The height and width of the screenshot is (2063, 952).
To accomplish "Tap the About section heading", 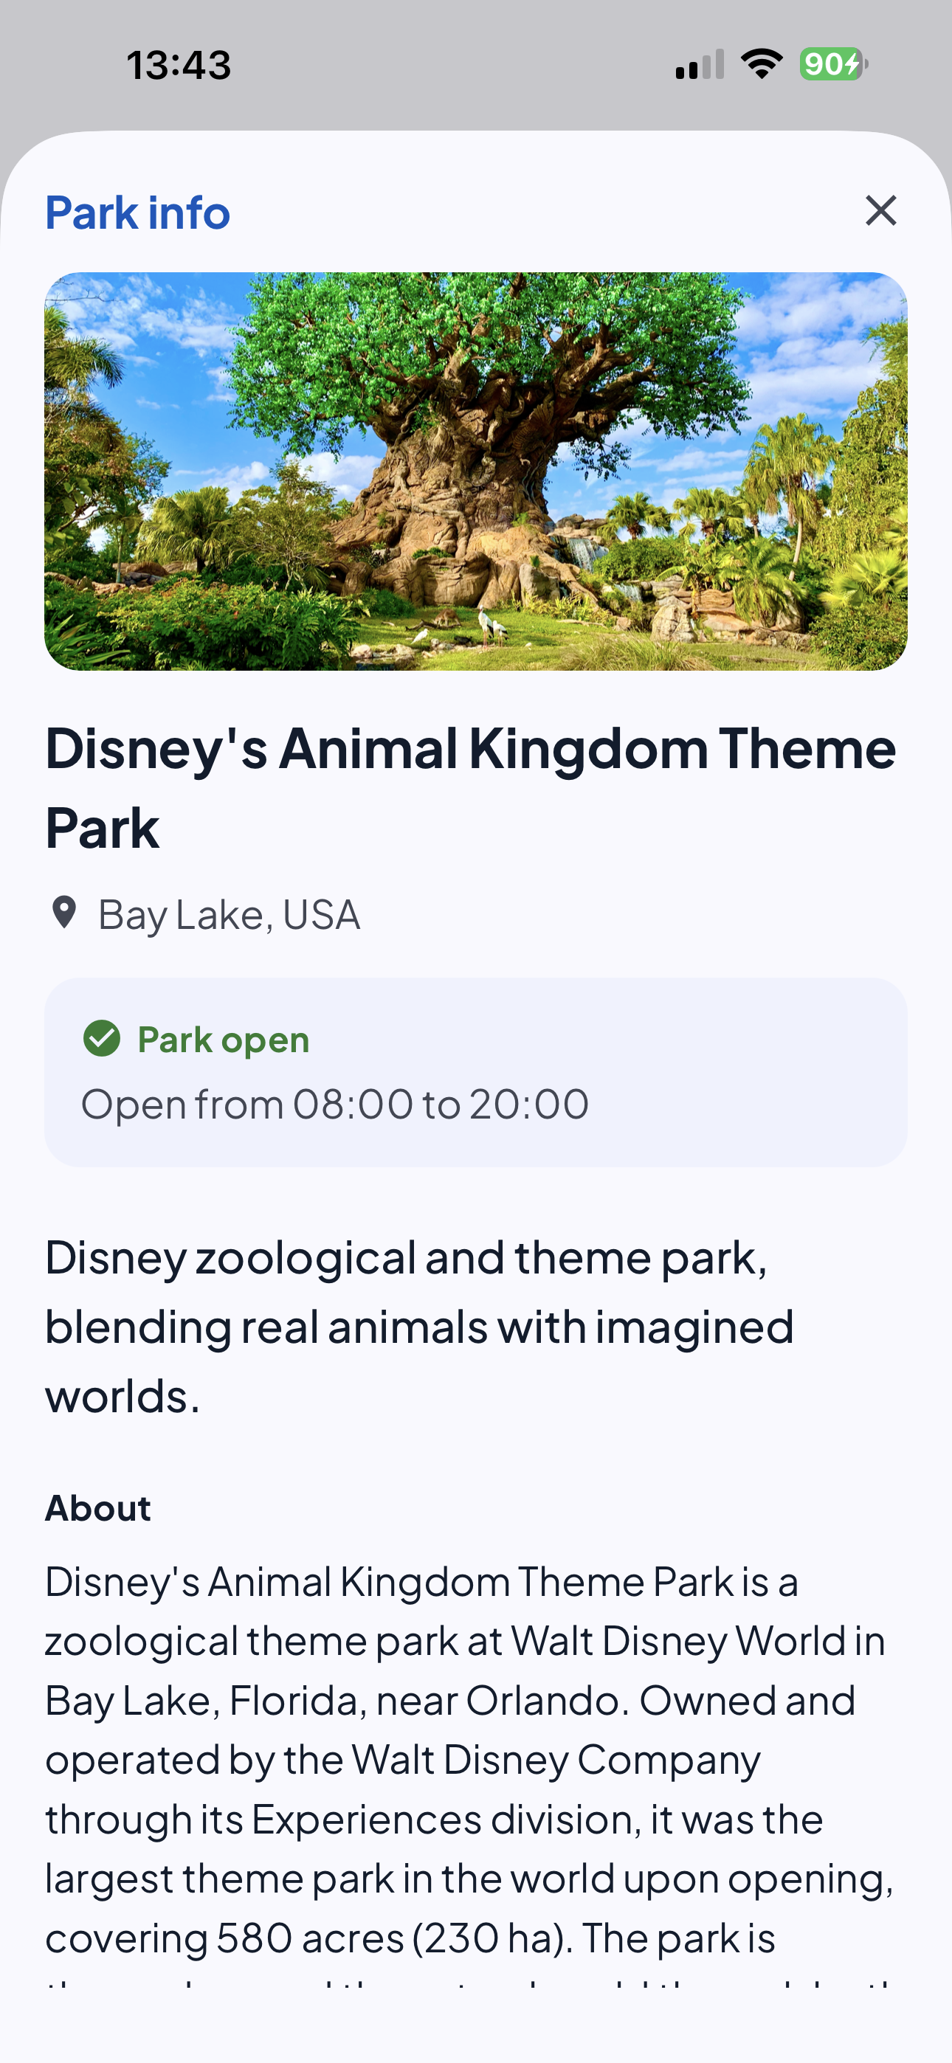I will [x=97, y=1508].
